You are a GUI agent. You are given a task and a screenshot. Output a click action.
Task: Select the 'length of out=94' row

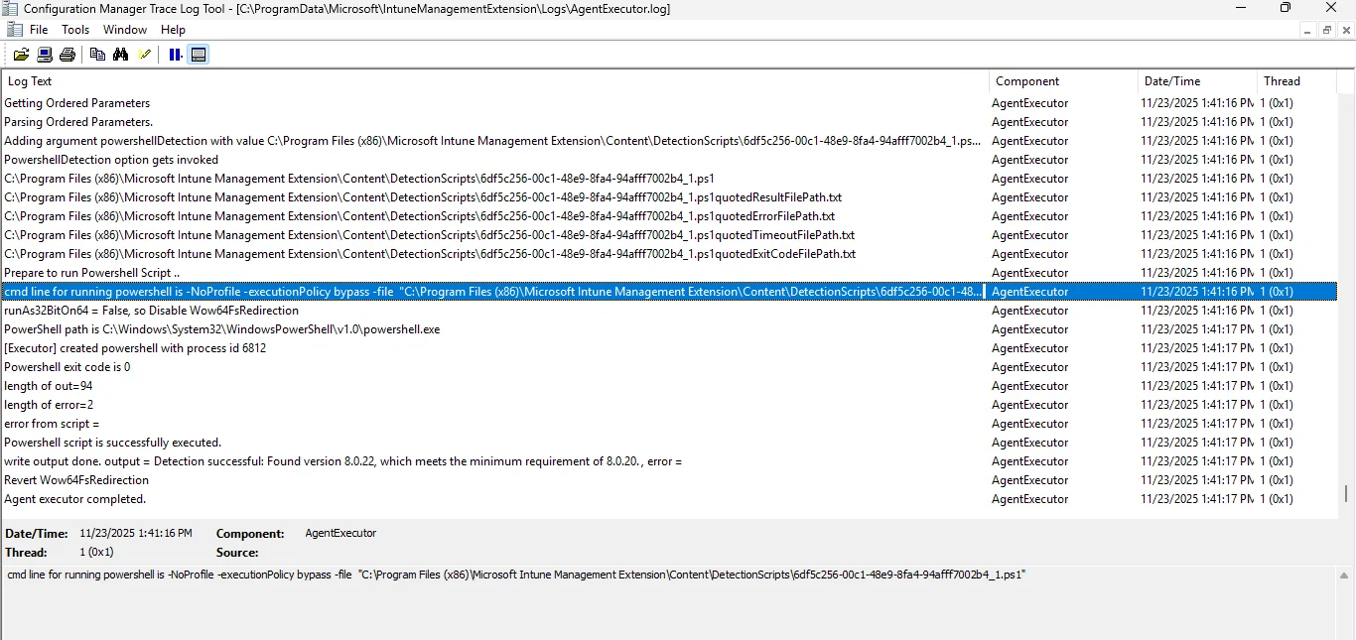pyautogui.click(x=669, y=386)
